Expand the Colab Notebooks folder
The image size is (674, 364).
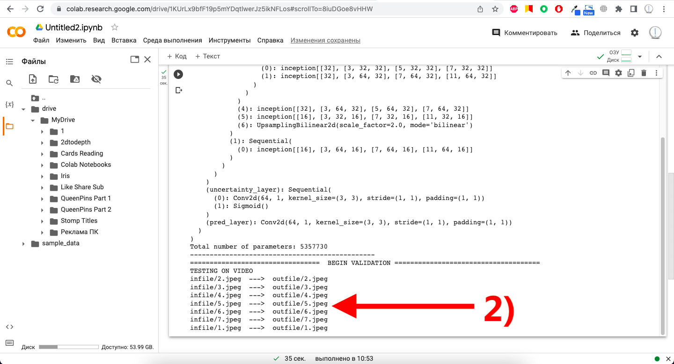[42, 165]
